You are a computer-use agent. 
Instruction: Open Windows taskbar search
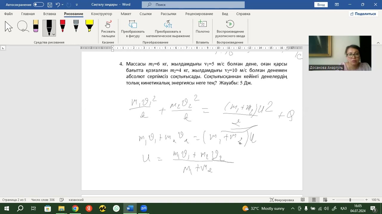coord(20,208)
